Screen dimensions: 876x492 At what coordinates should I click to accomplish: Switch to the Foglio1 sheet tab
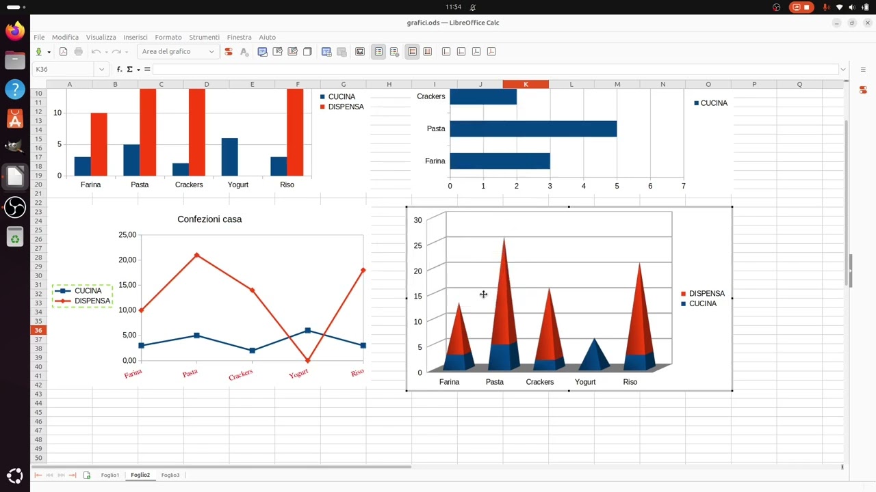[x=110, y=475]
